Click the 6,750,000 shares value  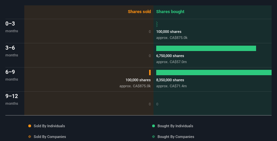click(170, 56)
